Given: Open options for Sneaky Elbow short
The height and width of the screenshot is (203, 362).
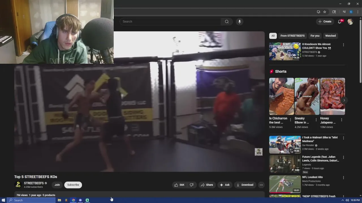Looking at the screenshot, I should pos(316,120).
